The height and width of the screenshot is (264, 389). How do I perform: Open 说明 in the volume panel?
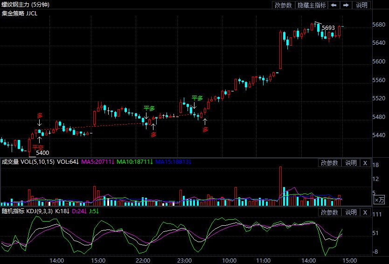point(350,163)
